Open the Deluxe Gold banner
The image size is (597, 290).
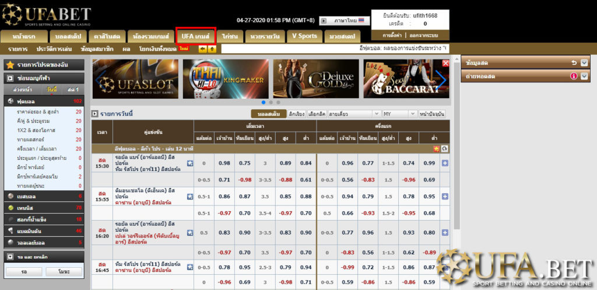315,79
